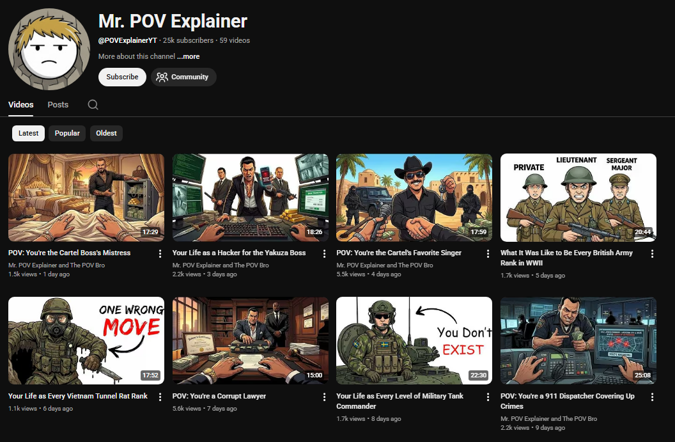The width and height of the screenshot is (675, 442).
Task: Open options menu on the 911 Dispatcher video
Action: tap(652, 397)
